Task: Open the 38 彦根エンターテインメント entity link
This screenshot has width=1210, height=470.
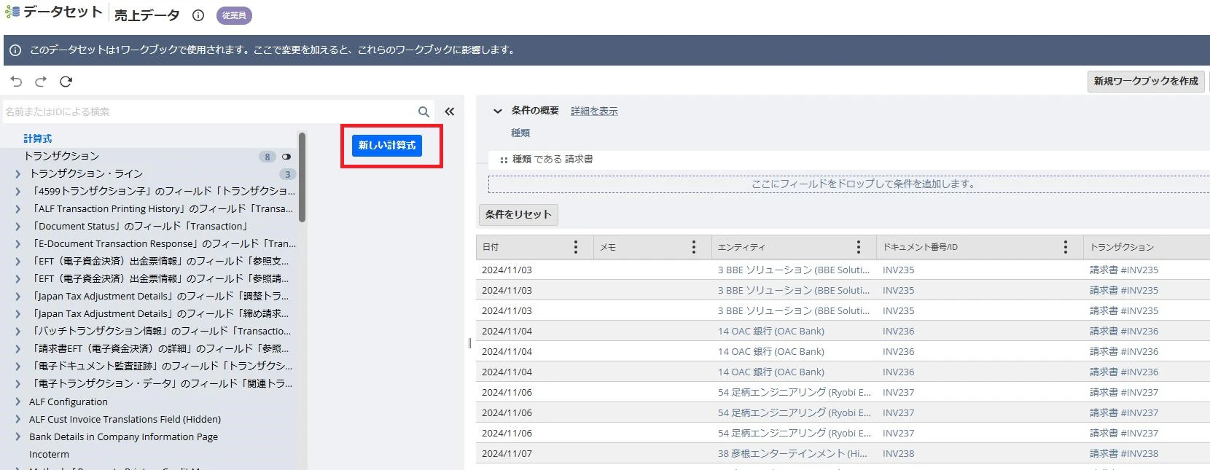Action: click(792, 454)
